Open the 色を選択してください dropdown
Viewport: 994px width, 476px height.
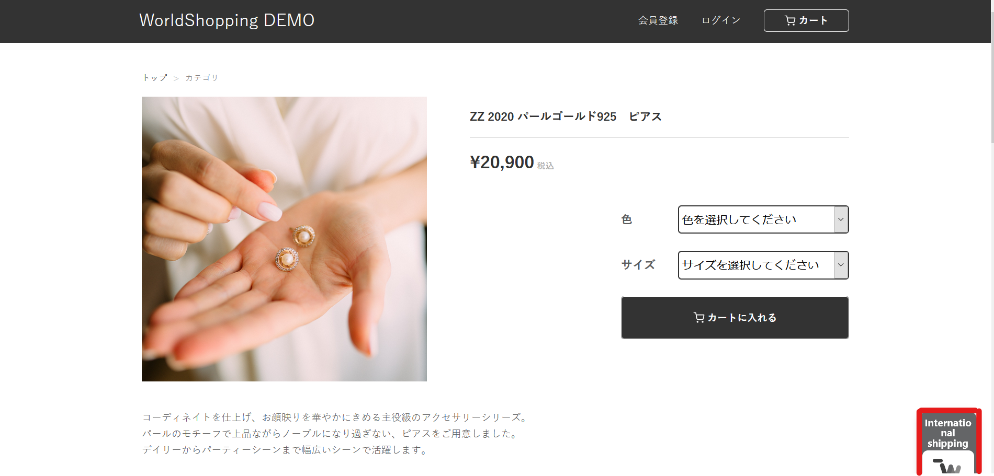[763, 219]
